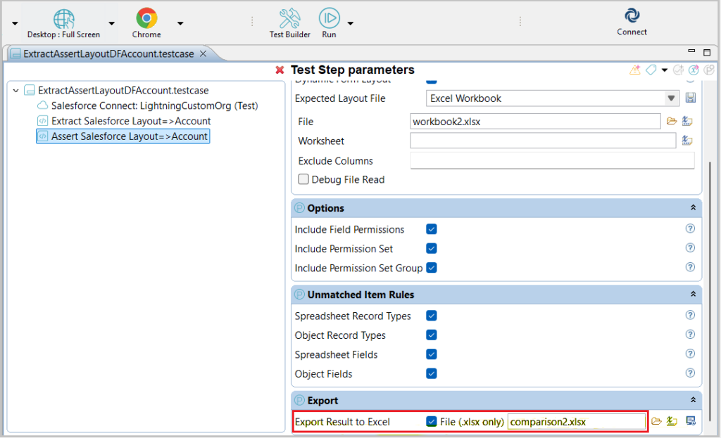721x438 pixels.
Task: Click the Chrome browser icon
Action: click(x=146, y=18)
